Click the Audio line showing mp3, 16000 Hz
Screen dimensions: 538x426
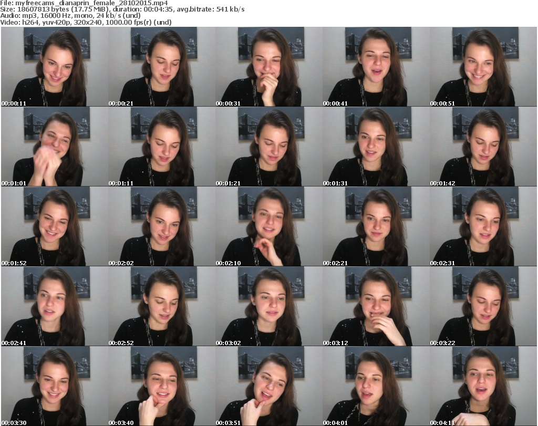coord(70,16)
